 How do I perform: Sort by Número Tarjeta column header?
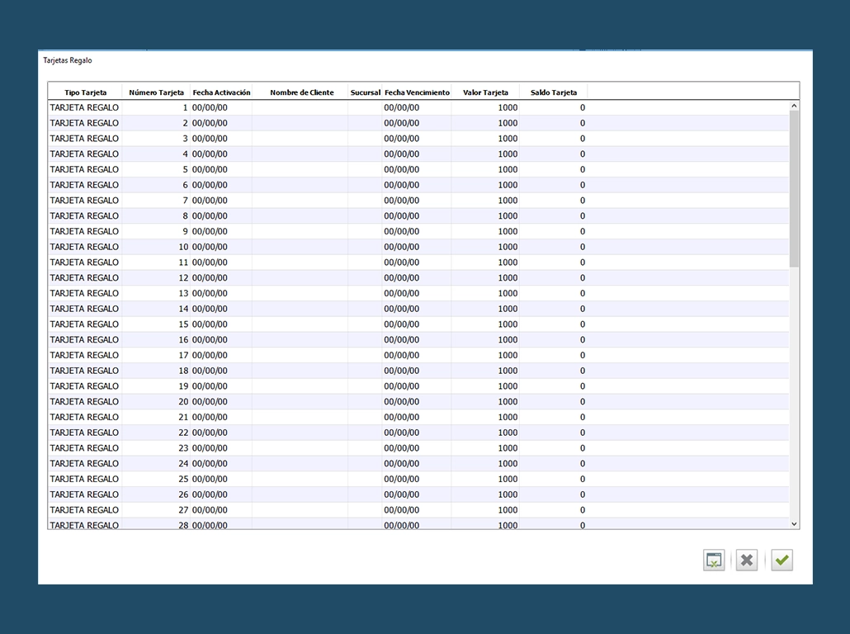click(156, 92)
